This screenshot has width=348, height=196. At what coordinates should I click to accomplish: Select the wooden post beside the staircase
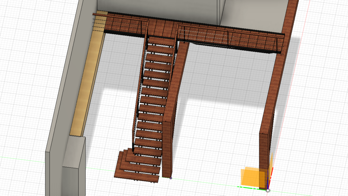point(168,146)
